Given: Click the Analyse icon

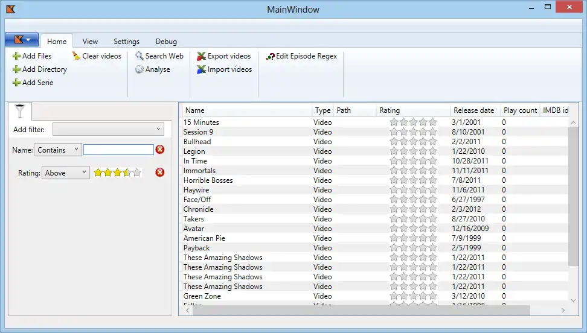Looking at the screenshot, I should click(140, 69).
